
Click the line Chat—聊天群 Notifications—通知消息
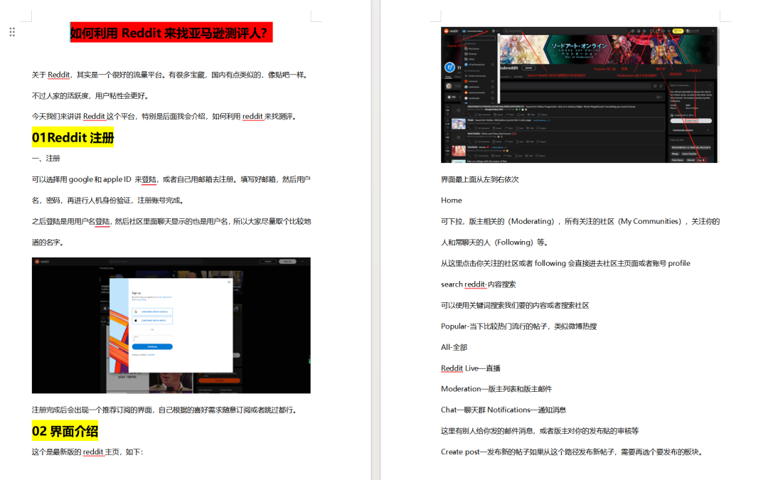coord(503,410)
